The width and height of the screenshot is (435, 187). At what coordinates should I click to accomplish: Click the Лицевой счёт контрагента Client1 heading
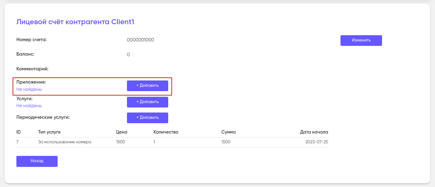coord(75,22)
